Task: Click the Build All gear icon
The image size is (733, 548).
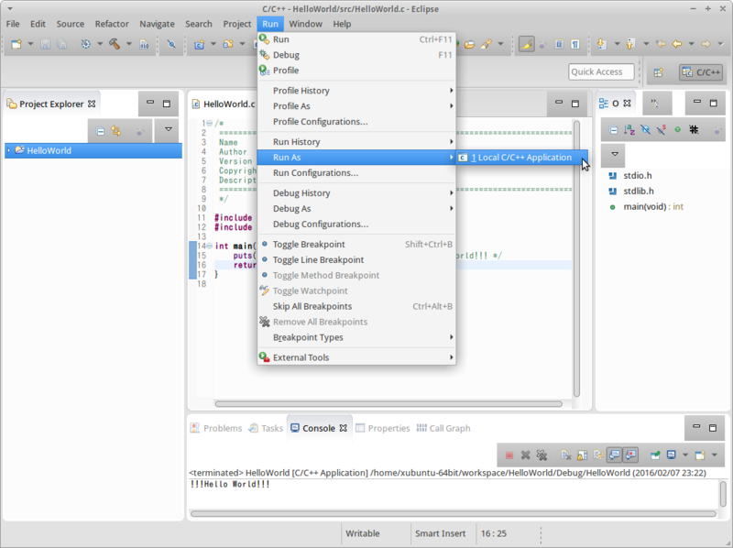Action: pyautogui.click(x=85, y=44)
